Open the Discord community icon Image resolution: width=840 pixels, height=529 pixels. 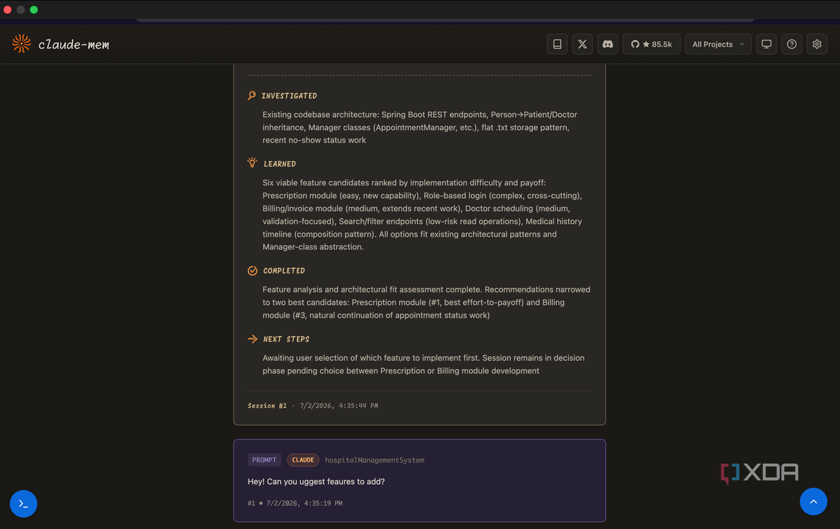click(608, 44)
